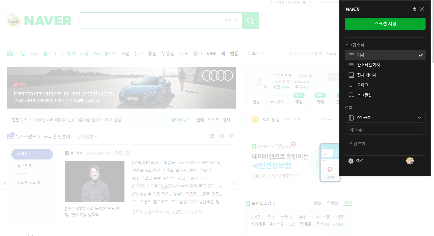The image size is (434, 236).
Task: Select the 전체 페이지 scrap format
Action: pos(385,75)
